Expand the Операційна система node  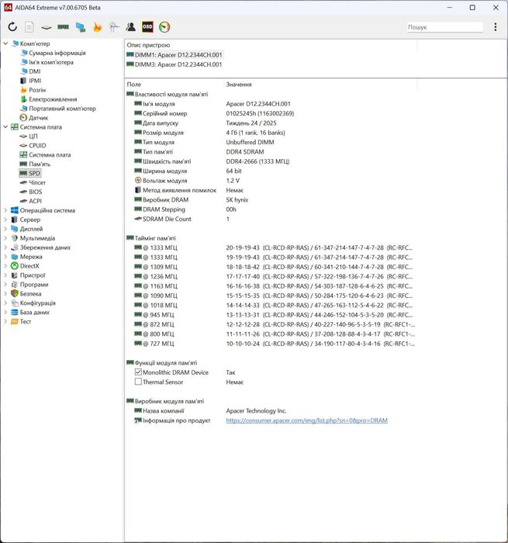pos(5,210)
